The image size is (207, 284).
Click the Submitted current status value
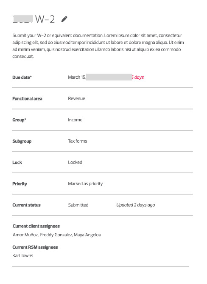pos(78,205)
